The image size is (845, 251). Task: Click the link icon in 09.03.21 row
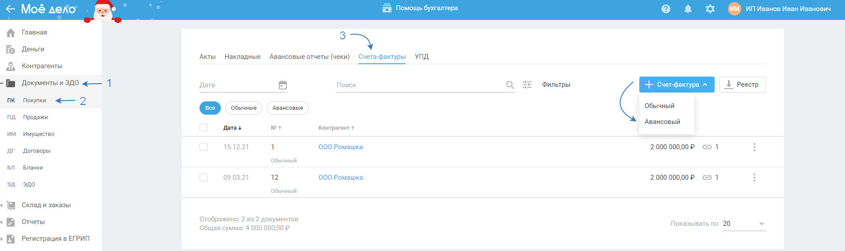(x=707, y=178)
